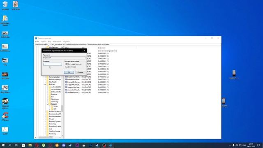Open taskbar search
This screenshot has width=263, height=148.
click(10, 145)
